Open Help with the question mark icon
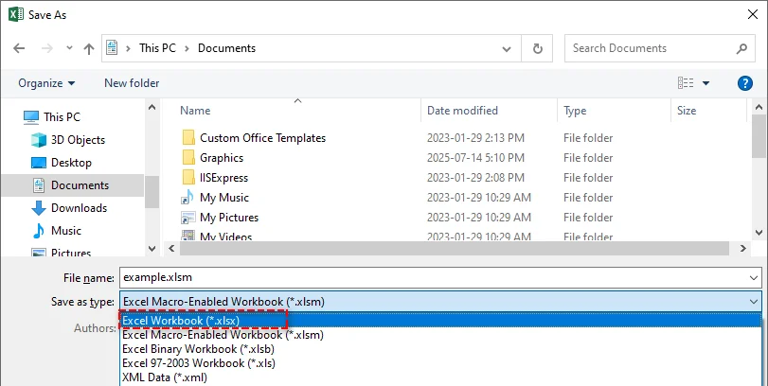The image size is (768, 386). pyautogui.click(x=745, y=83)
